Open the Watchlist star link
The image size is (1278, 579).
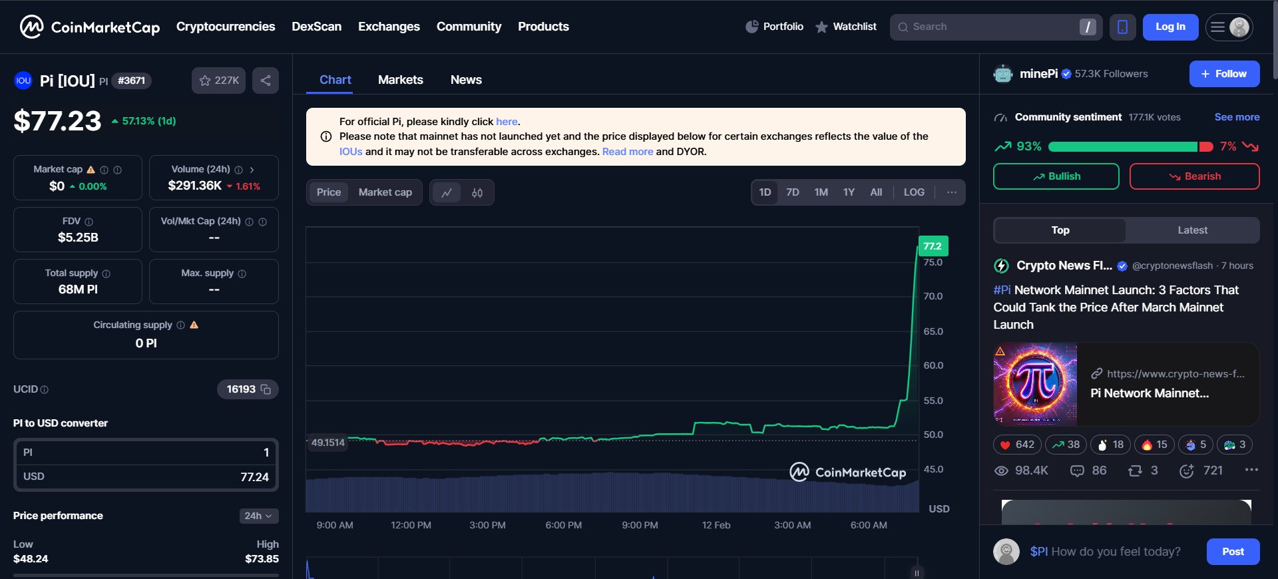[x=846, y=27]
